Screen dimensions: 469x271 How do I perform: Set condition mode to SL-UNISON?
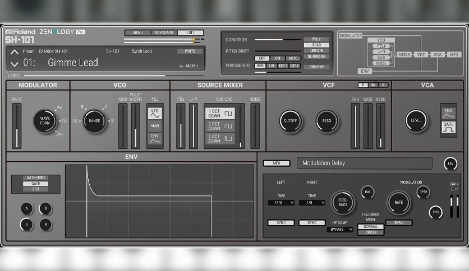[x=316, y=56]
